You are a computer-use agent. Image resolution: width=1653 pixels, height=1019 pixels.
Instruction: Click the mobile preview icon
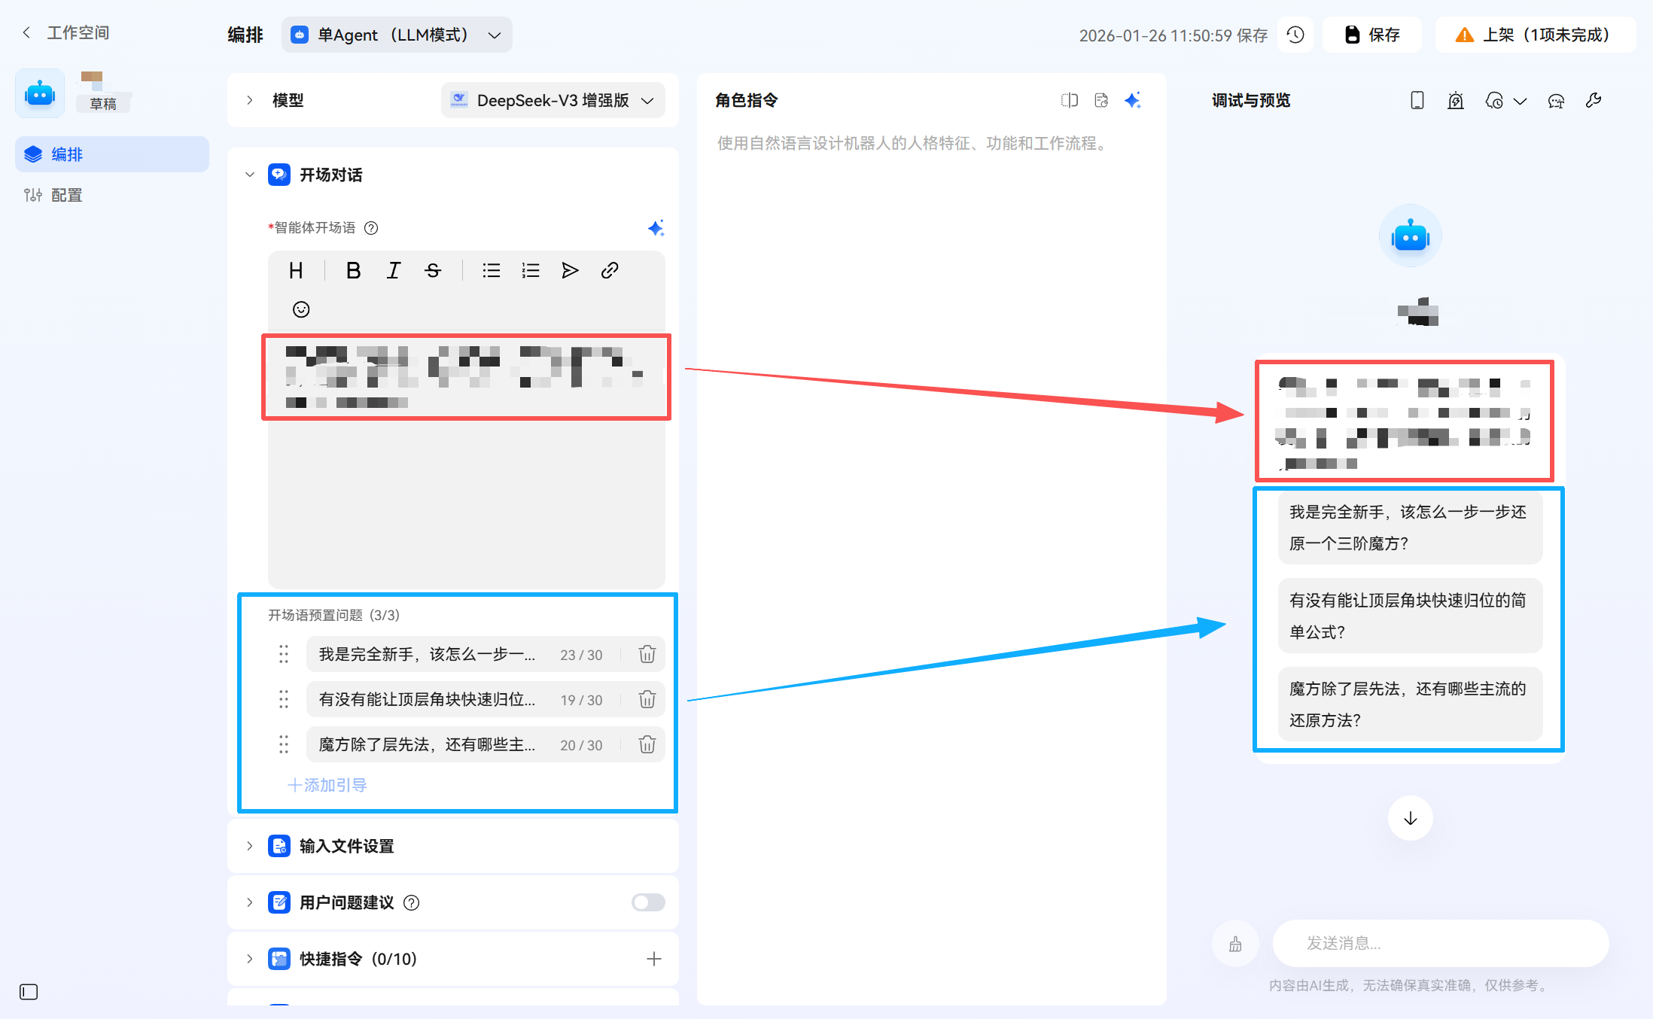click(x=1417, y=100)
